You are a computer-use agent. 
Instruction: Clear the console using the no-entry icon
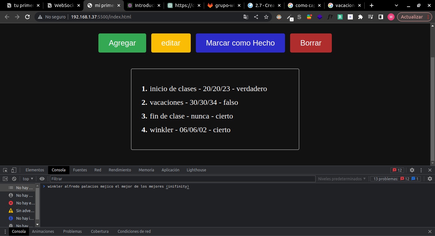pyautogui.click(x=14, y=179)
